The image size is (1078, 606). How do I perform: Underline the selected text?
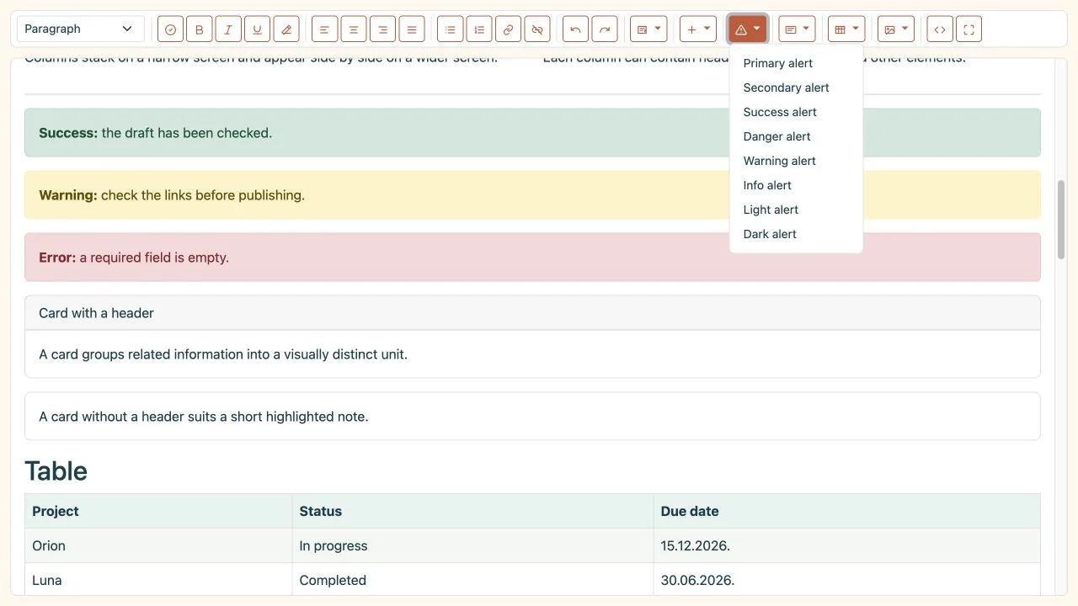(x=258, y=29)
